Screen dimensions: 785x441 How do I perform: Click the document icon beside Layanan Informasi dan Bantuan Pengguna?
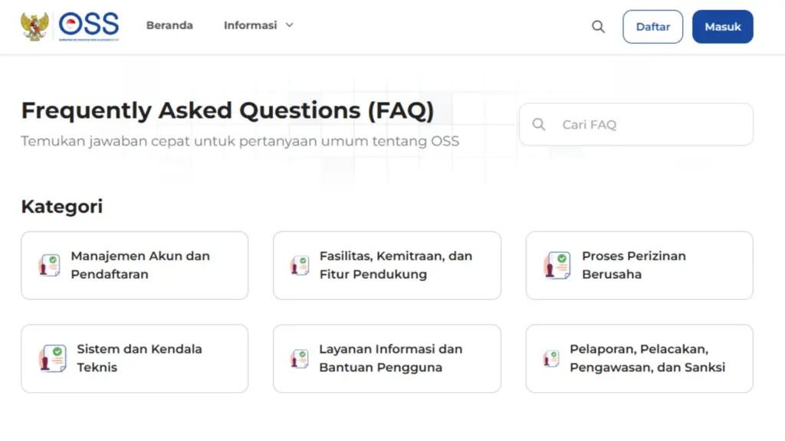click(300, 358)
